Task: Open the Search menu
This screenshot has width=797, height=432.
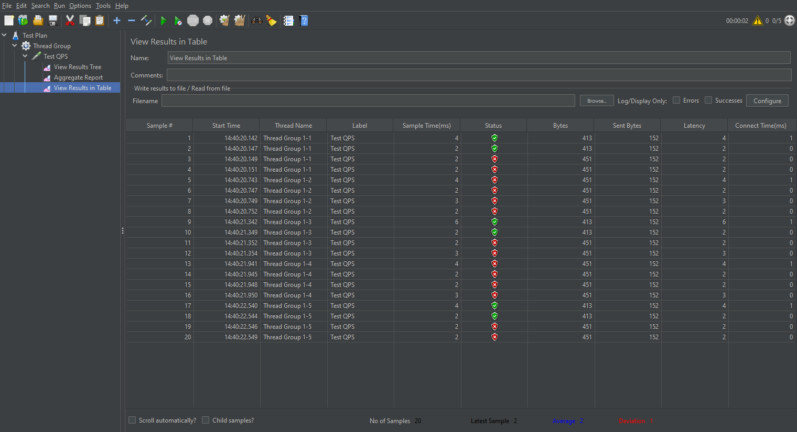Action: (x=40, y=6)
